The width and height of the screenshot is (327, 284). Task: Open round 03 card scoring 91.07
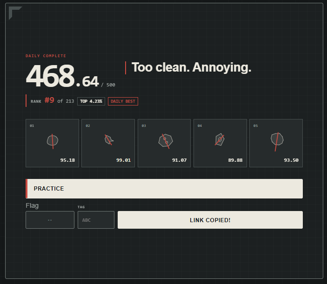coord(164,143)
